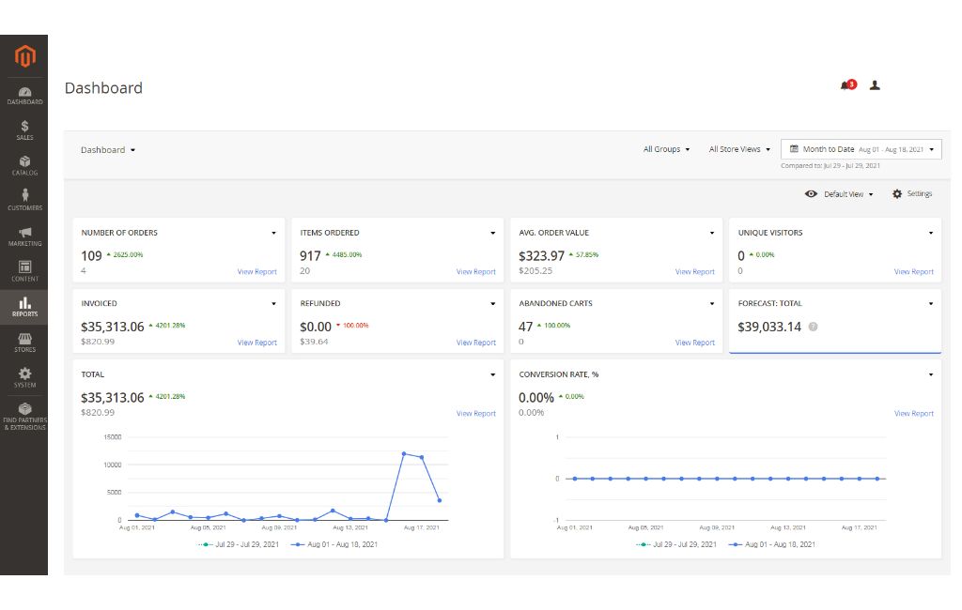The width and height of the screenshot is (962, 610).
Task: Expand Number of Orders widget menu arrow
Action: 273,233
